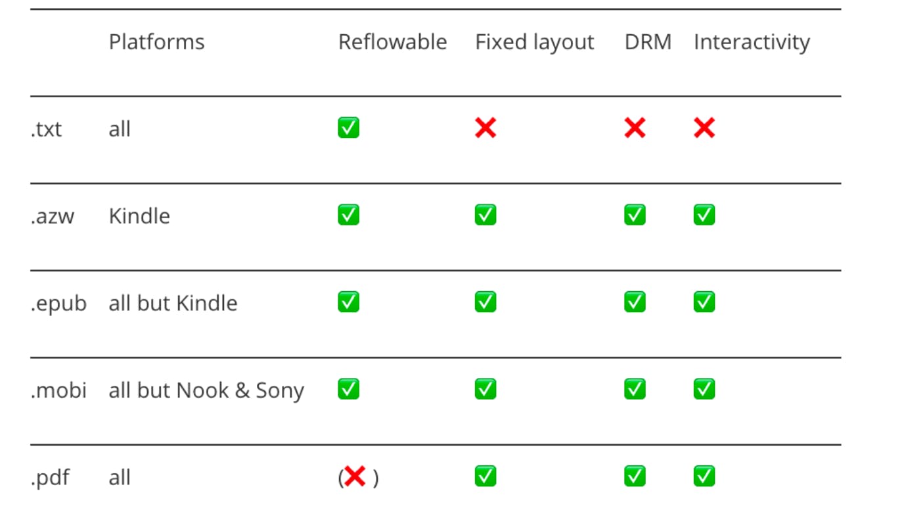Click the .azw DRM green checkmark

635,215
